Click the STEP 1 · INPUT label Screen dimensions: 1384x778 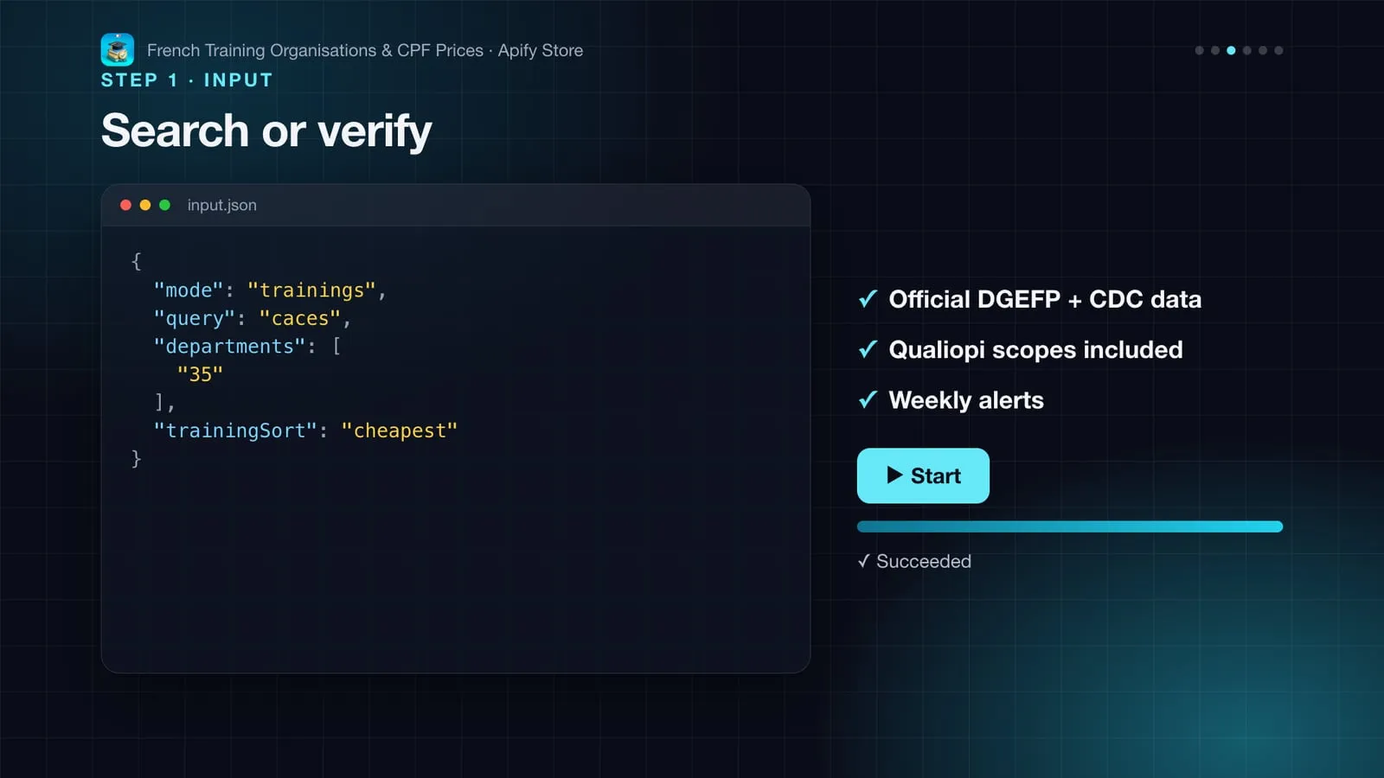pyautogui.click(x=187, y=80)
